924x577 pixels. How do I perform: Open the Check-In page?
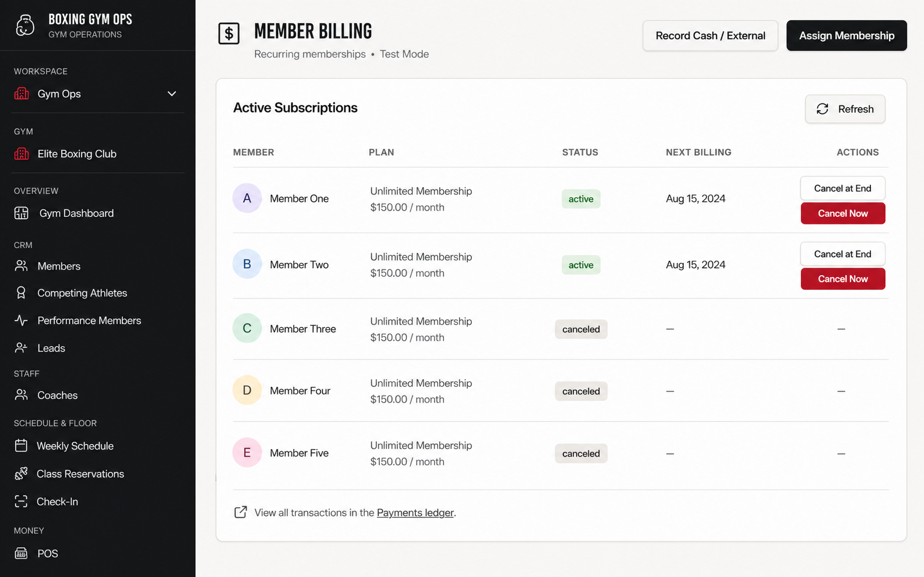tap(57, 501)
